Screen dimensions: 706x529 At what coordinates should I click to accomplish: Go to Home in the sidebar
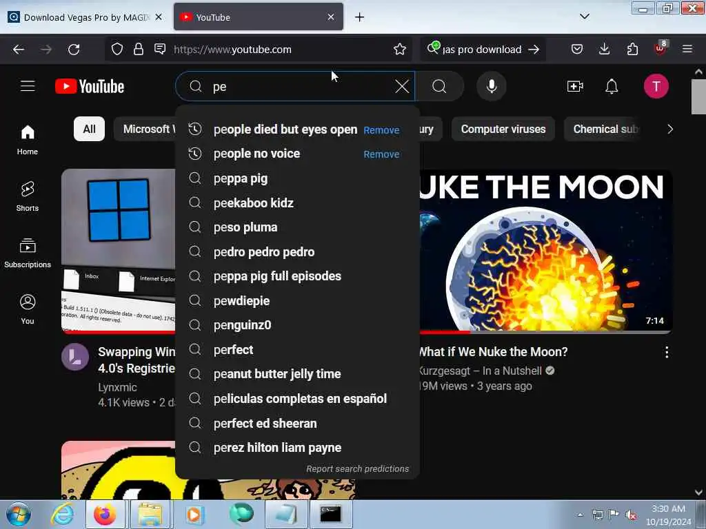point(28,141)
